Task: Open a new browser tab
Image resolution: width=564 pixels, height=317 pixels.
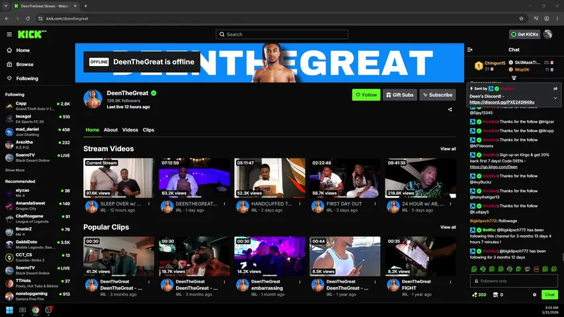Action: [85, 6]
